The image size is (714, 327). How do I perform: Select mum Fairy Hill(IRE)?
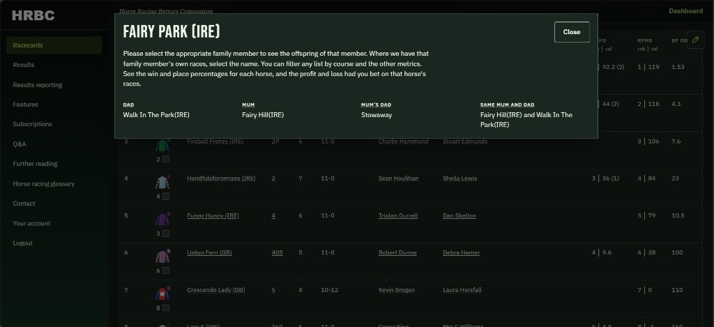[263, 115]
